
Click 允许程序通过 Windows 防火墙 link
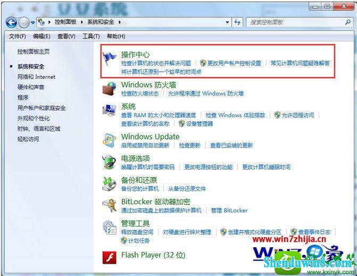coord(206,94)
